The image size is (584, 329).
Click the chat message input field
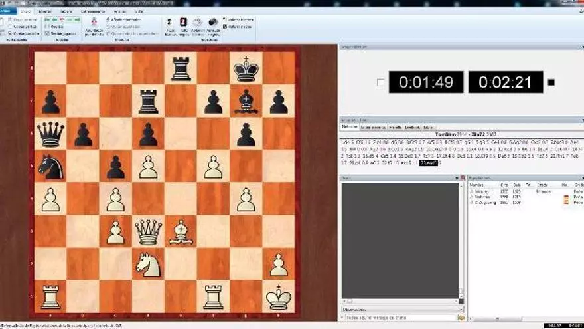(x=398, y=318)
